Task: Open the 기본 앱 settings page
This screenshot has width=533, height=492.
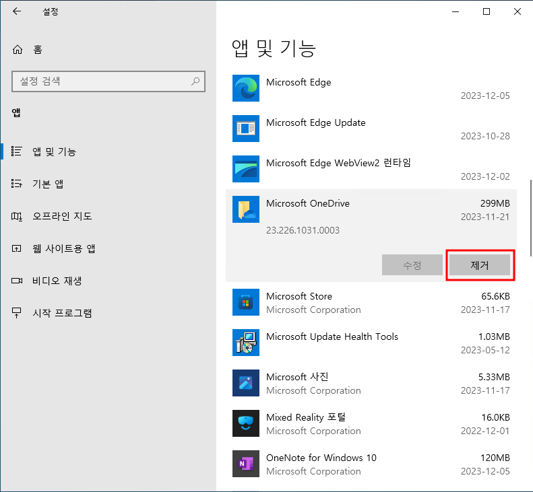Action: click(48, 184)
